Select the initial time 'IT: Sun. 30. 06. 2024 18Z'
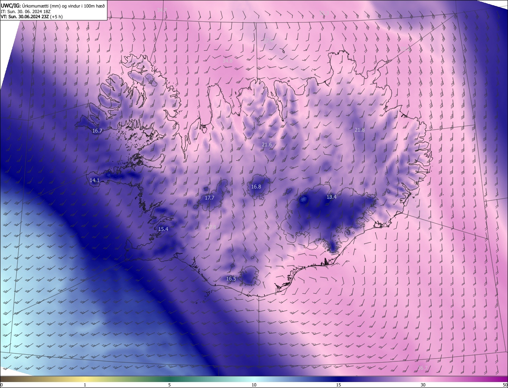 [x=26, y=12]
